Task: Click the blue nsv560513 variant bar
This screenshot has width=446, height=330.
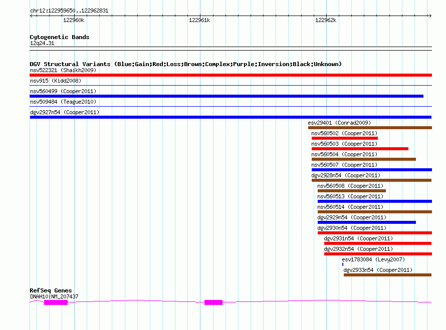Action: tap(375, 201)
